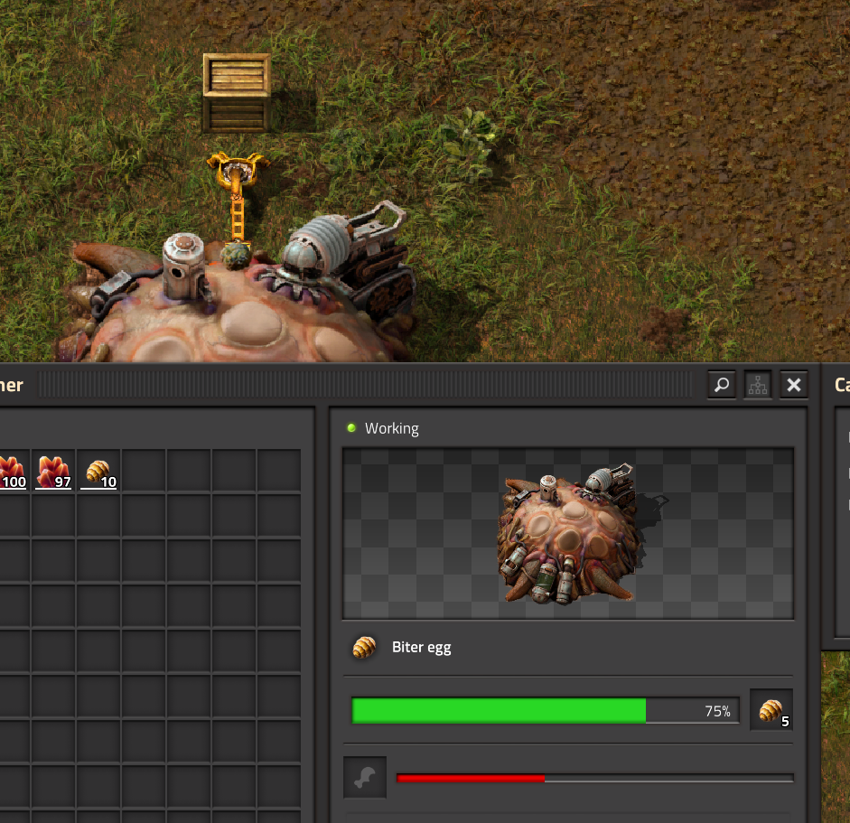850x823 pixels.
Task: Click the Working status label
Action: point(391,428)
